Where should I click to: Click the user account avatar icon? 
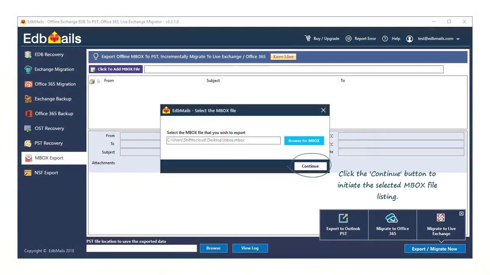tap(410, 39)
